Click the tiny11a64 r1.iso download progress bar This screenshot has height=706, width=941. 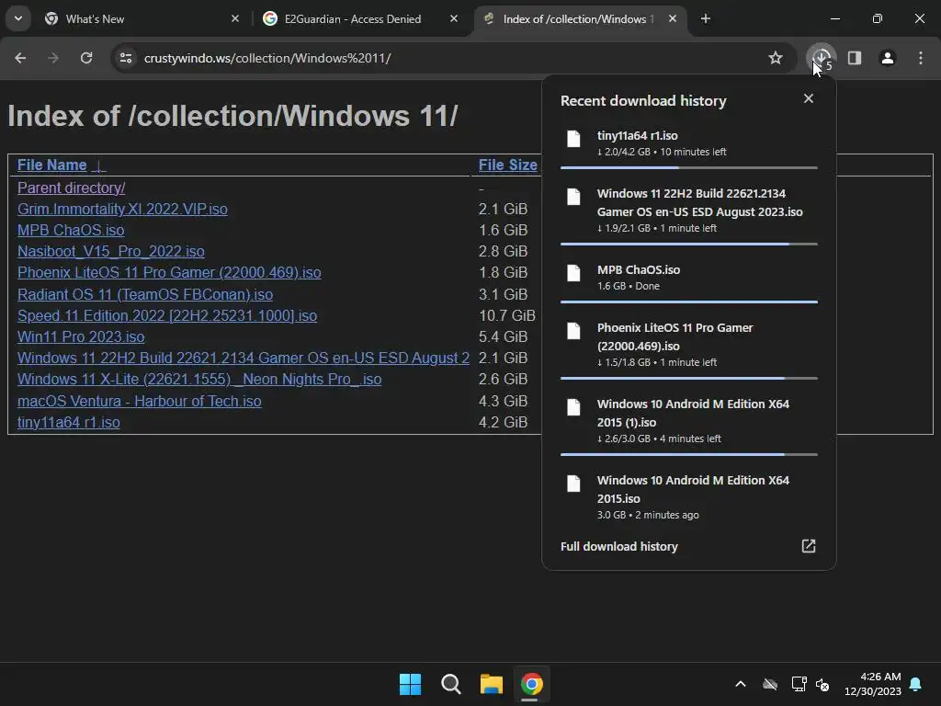(x=689, y=167)
